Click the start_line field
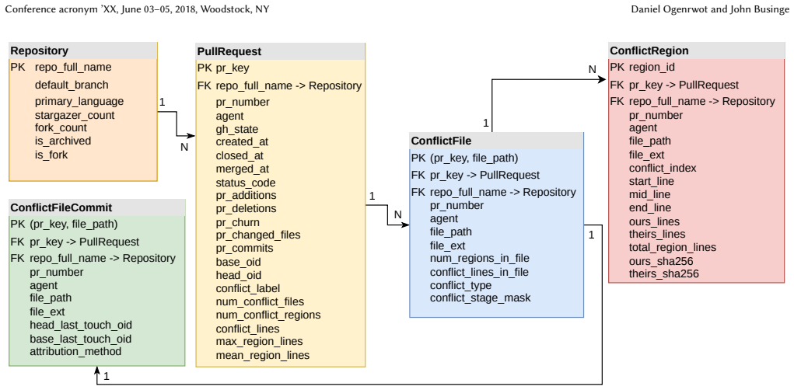The image size is (794, 390). pos(652,182)
